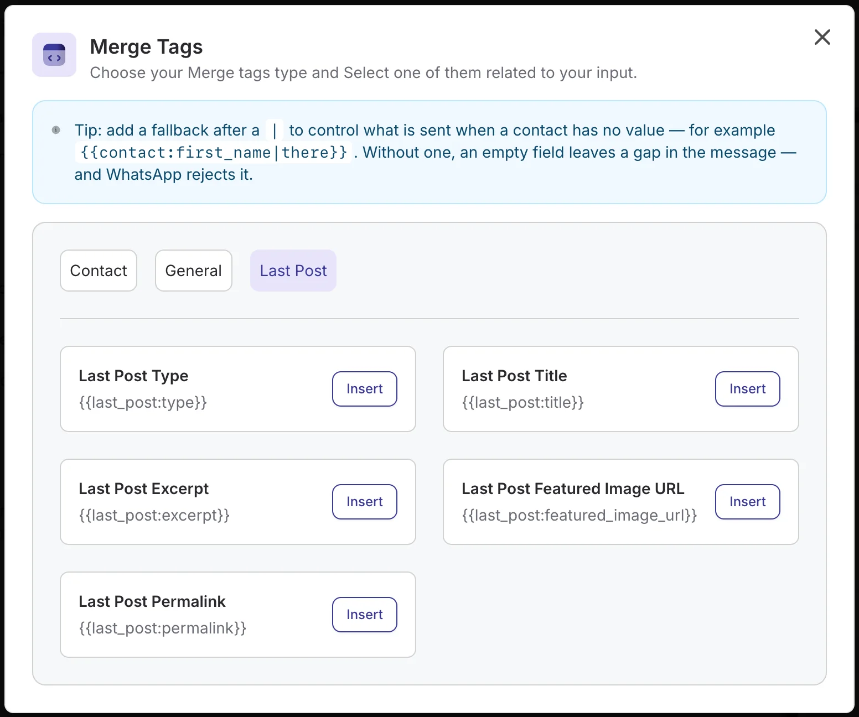
Task: Click the "Last Post Type" heading
Action: [x=133, y=376]
